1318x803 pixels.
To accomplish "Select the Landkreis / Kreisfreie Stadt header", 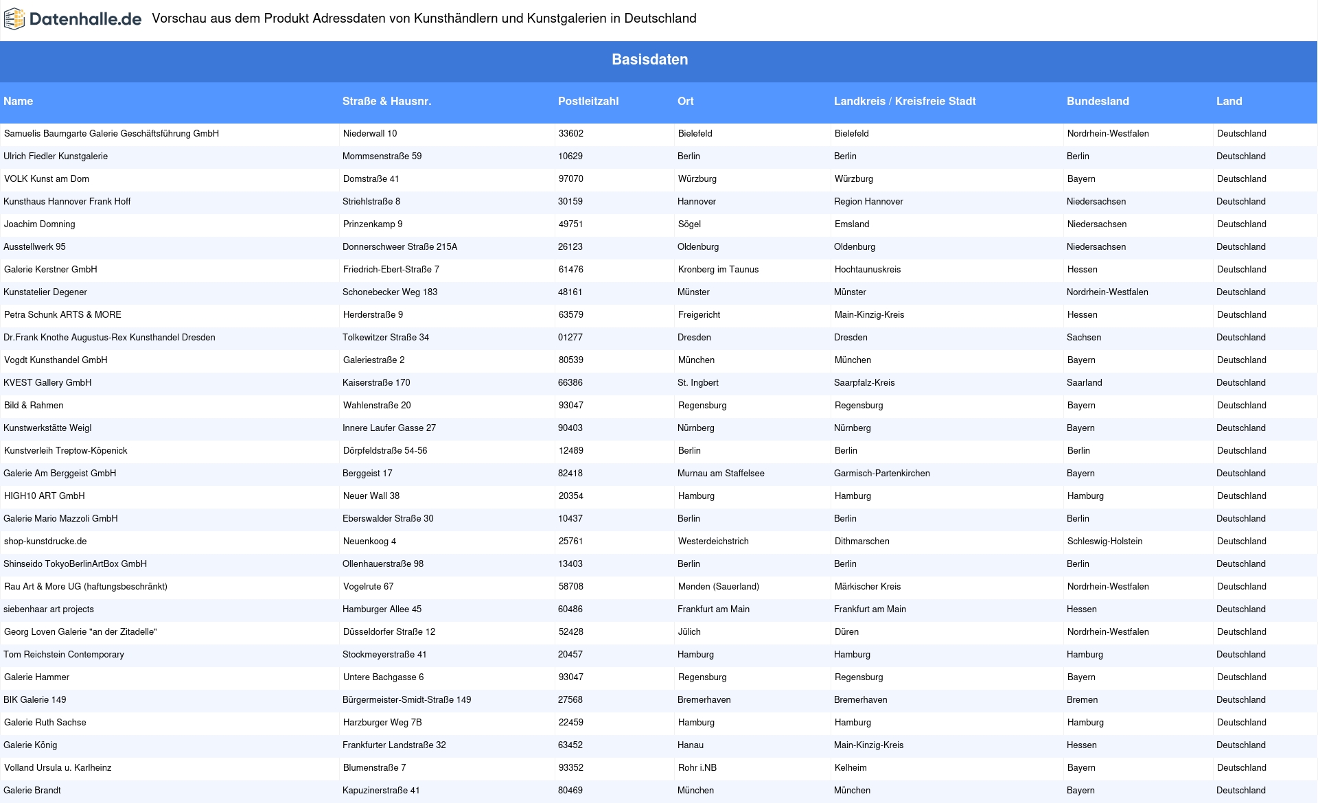I will pyautogui.click(x=904, y=102).
